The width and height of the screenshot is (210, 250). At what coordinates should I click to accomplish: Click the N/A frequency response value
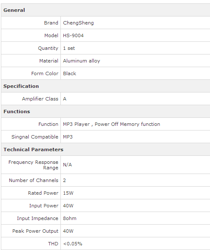[x=67, y=165]
